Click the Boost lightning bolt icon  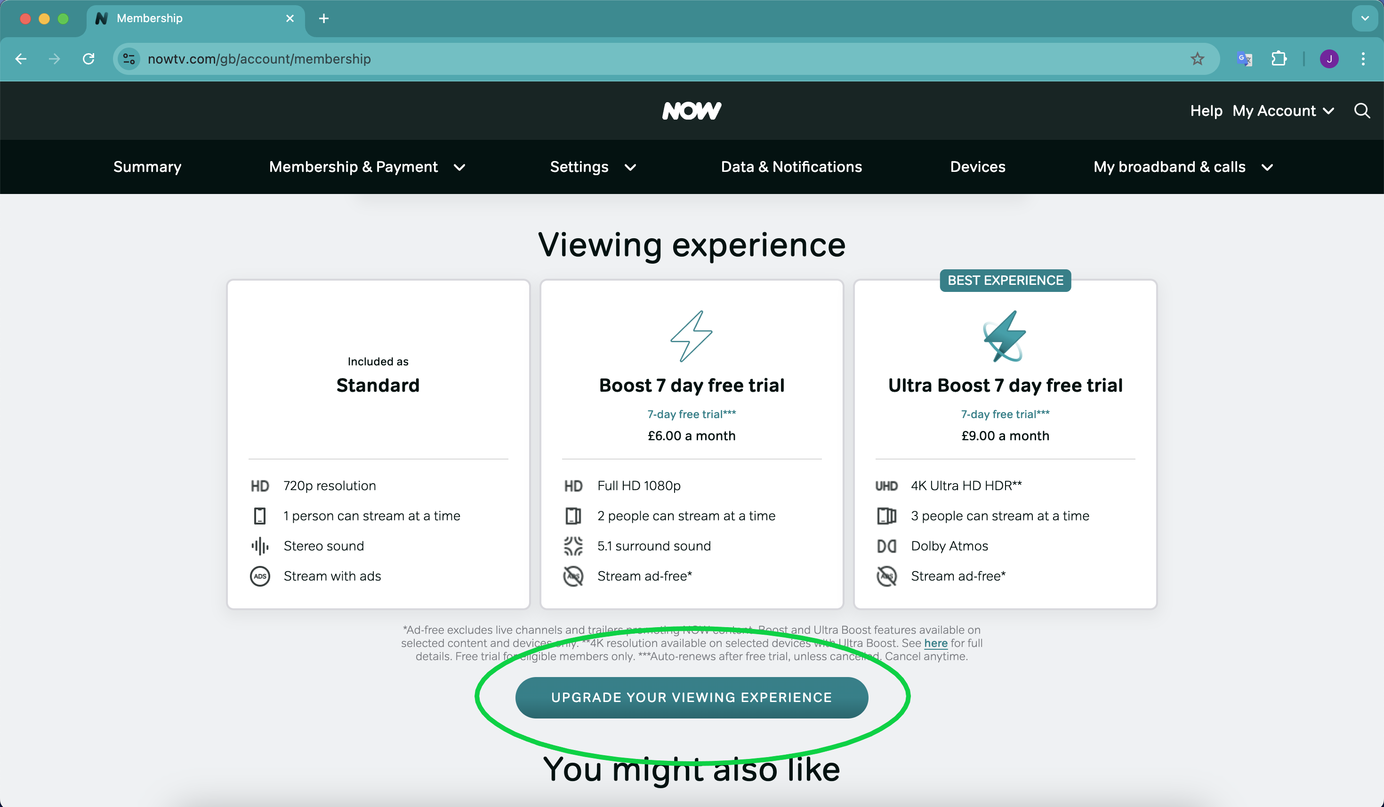pyautogui.click(x=692, y=336)
